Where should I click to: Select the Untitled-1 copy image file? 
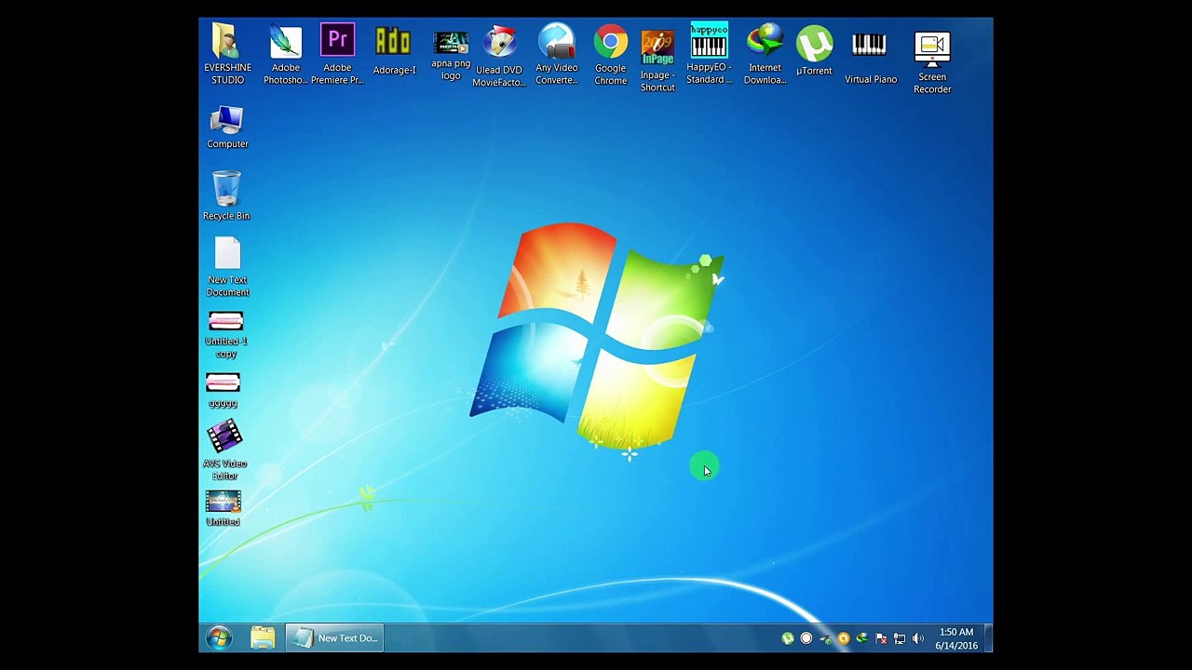(x=226, y=335)
